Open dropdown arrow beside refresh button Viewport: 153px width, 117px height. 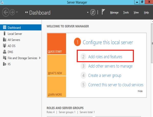click(88, 12)
